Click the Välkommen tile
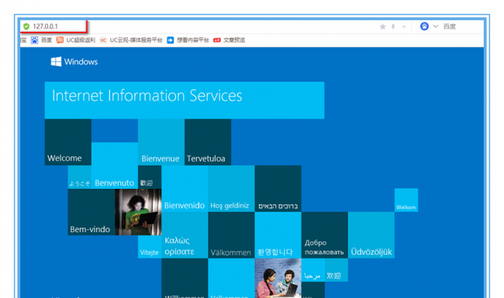Screen dimensions: 504x298 [x=231, y=235]
